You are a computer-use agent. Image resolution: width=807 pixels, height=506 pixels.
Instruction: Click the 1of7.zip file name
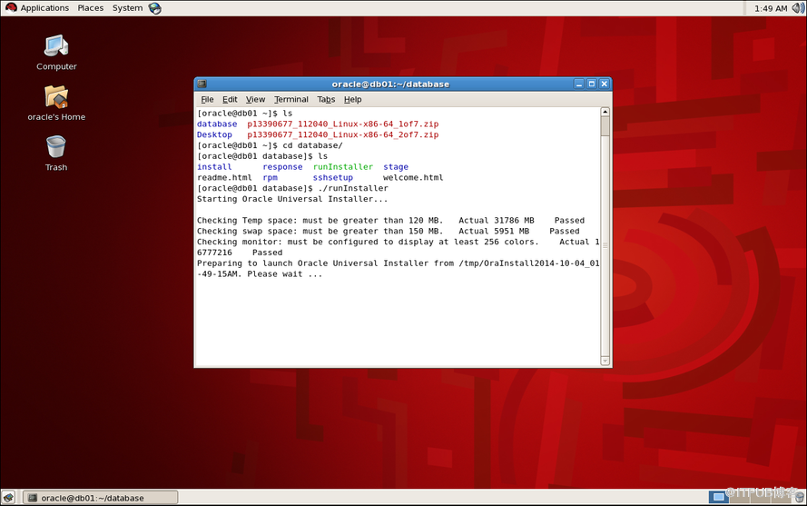(x=343, y=124)
